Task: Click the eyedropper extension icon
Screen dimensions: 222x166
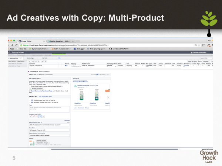Action: (208, 45)
